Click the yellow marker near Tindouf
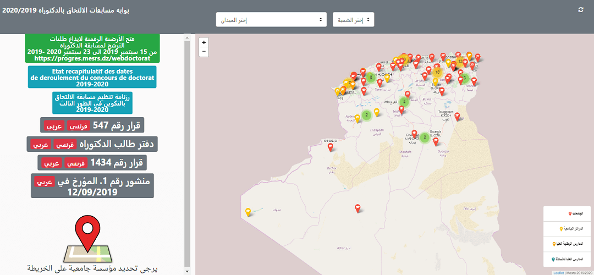594x275 pixels. point(248,212)
